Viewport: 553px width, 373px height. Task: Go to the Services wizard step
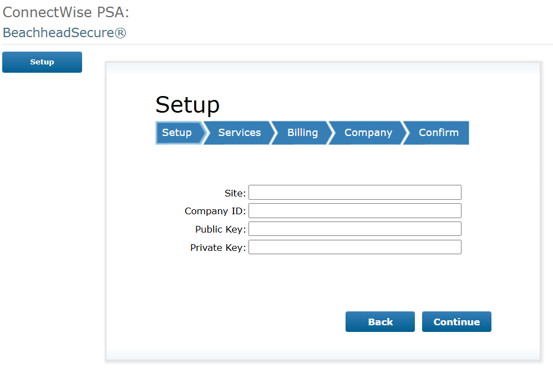click(239, 133)
